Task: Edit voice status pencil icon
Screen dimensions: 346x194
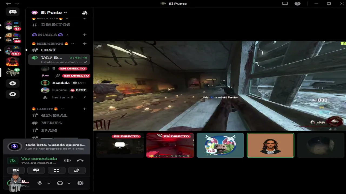Action: 86,62
